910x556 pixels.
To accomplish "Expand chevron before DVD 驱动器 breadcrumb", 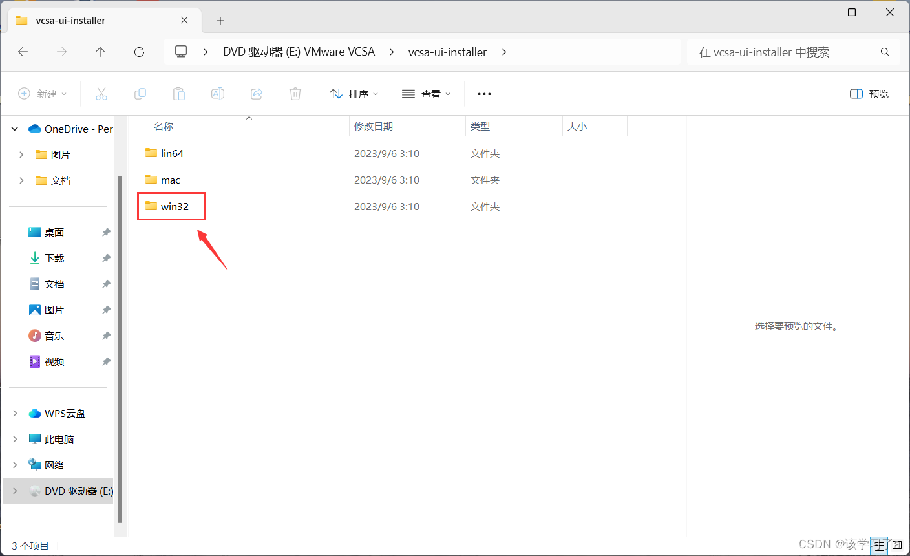I will point(206,52).
